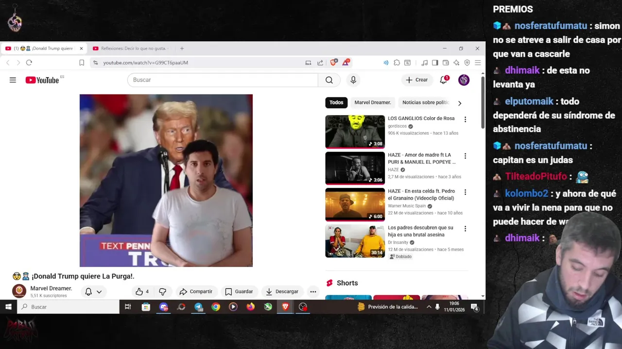Switch to the Reflexiones tab
Screen dimensions: 622x349
tap(131, 48)
